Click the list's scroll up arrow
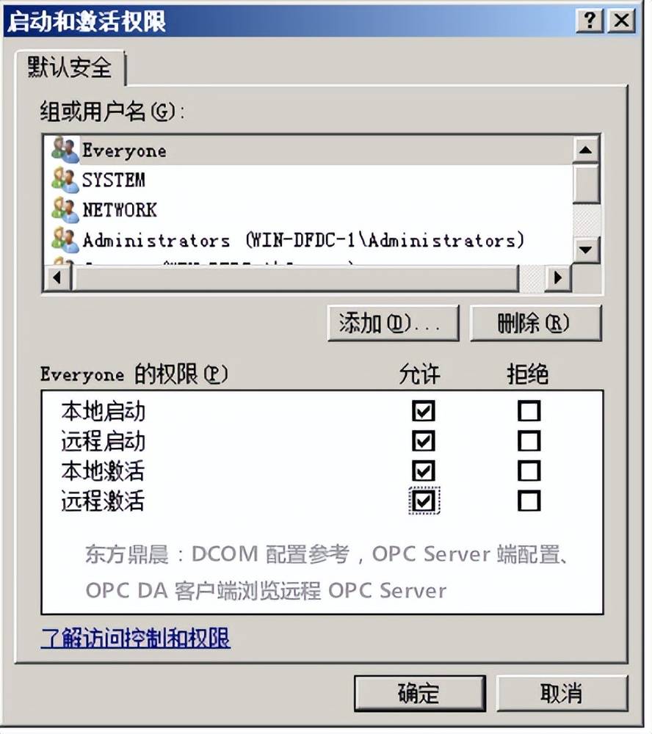Viewport: 652px width, 734px height. [x=585, y=150]
